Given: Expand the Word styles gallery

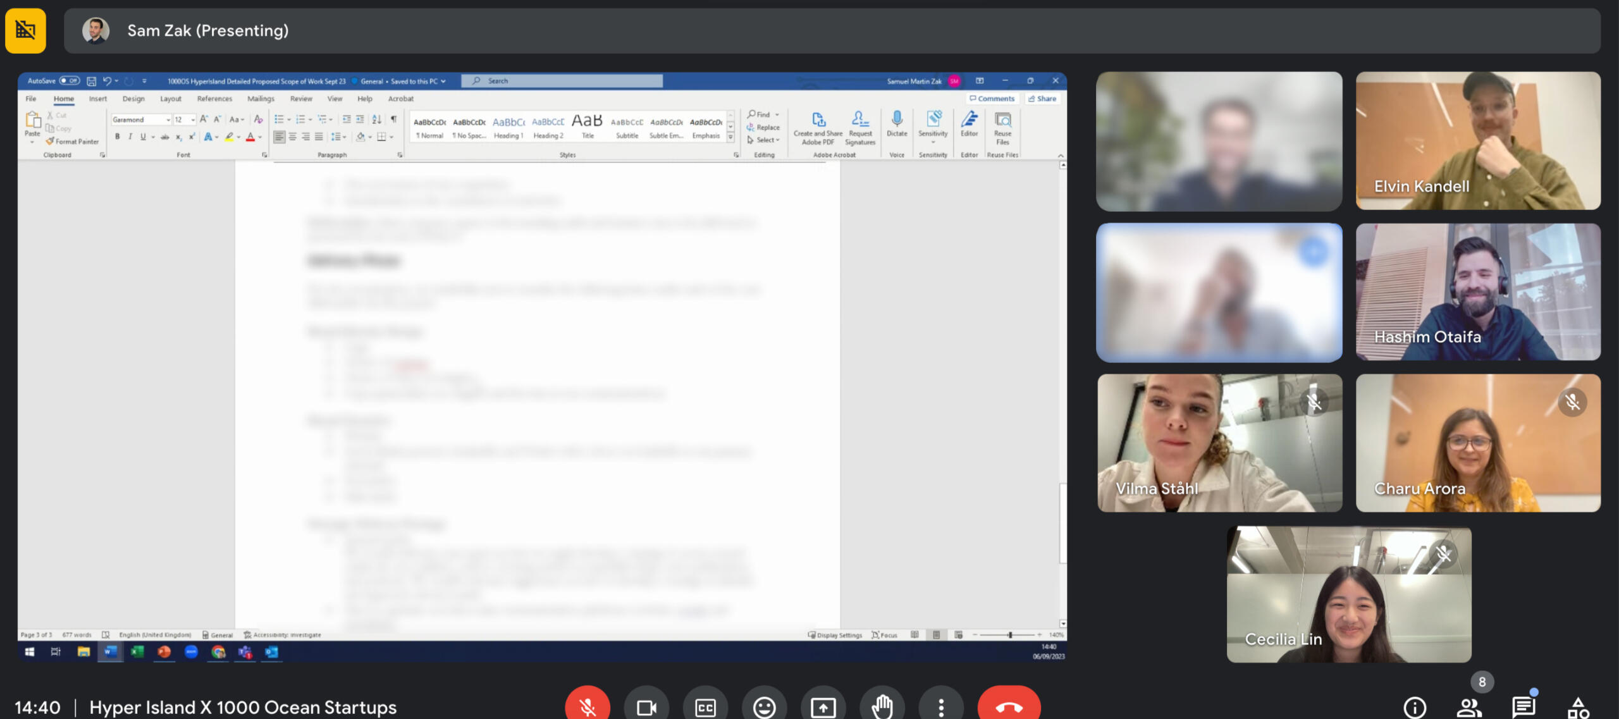Looking at the screenshot, I should click(x=730, y=137).
